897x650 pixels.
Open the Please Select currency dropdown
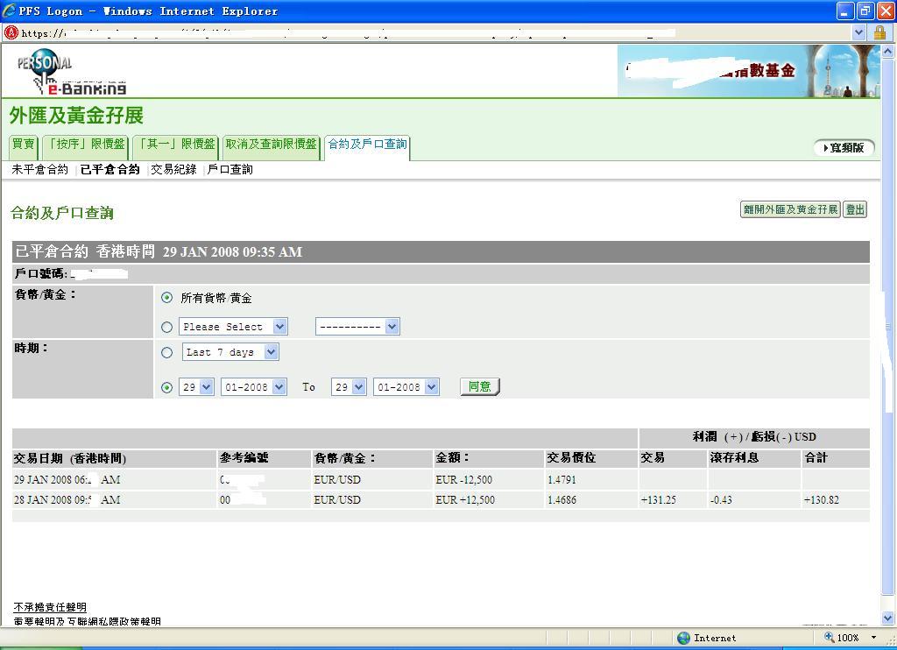(233, 327)
